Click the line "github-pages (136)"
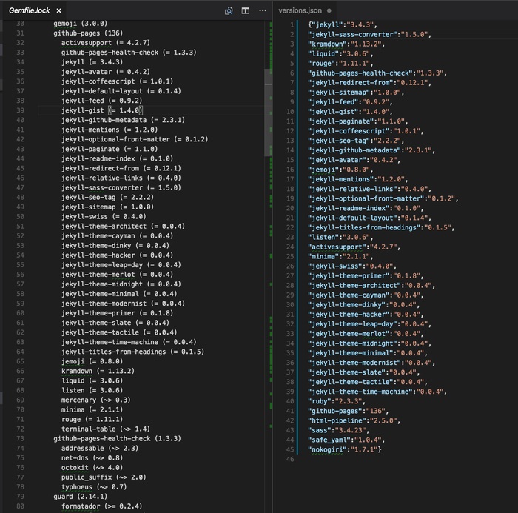Image resolution: width=518 pixels, height=513 pixels. point(88,33)
